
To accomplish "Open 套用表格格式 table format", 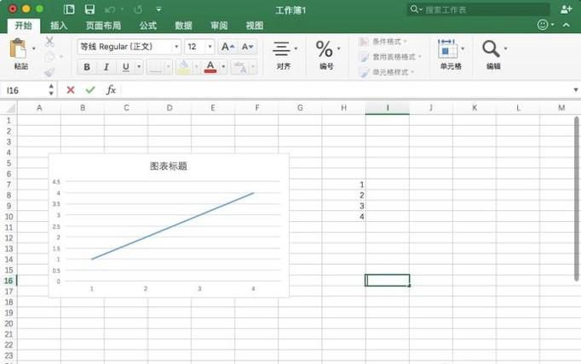I will (390, 57).
